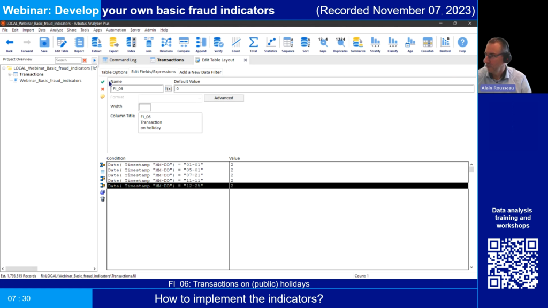The height and width of the screenshot is (308, 548).
Task: Select Add a New Data Filter
Action: point(200,72)
